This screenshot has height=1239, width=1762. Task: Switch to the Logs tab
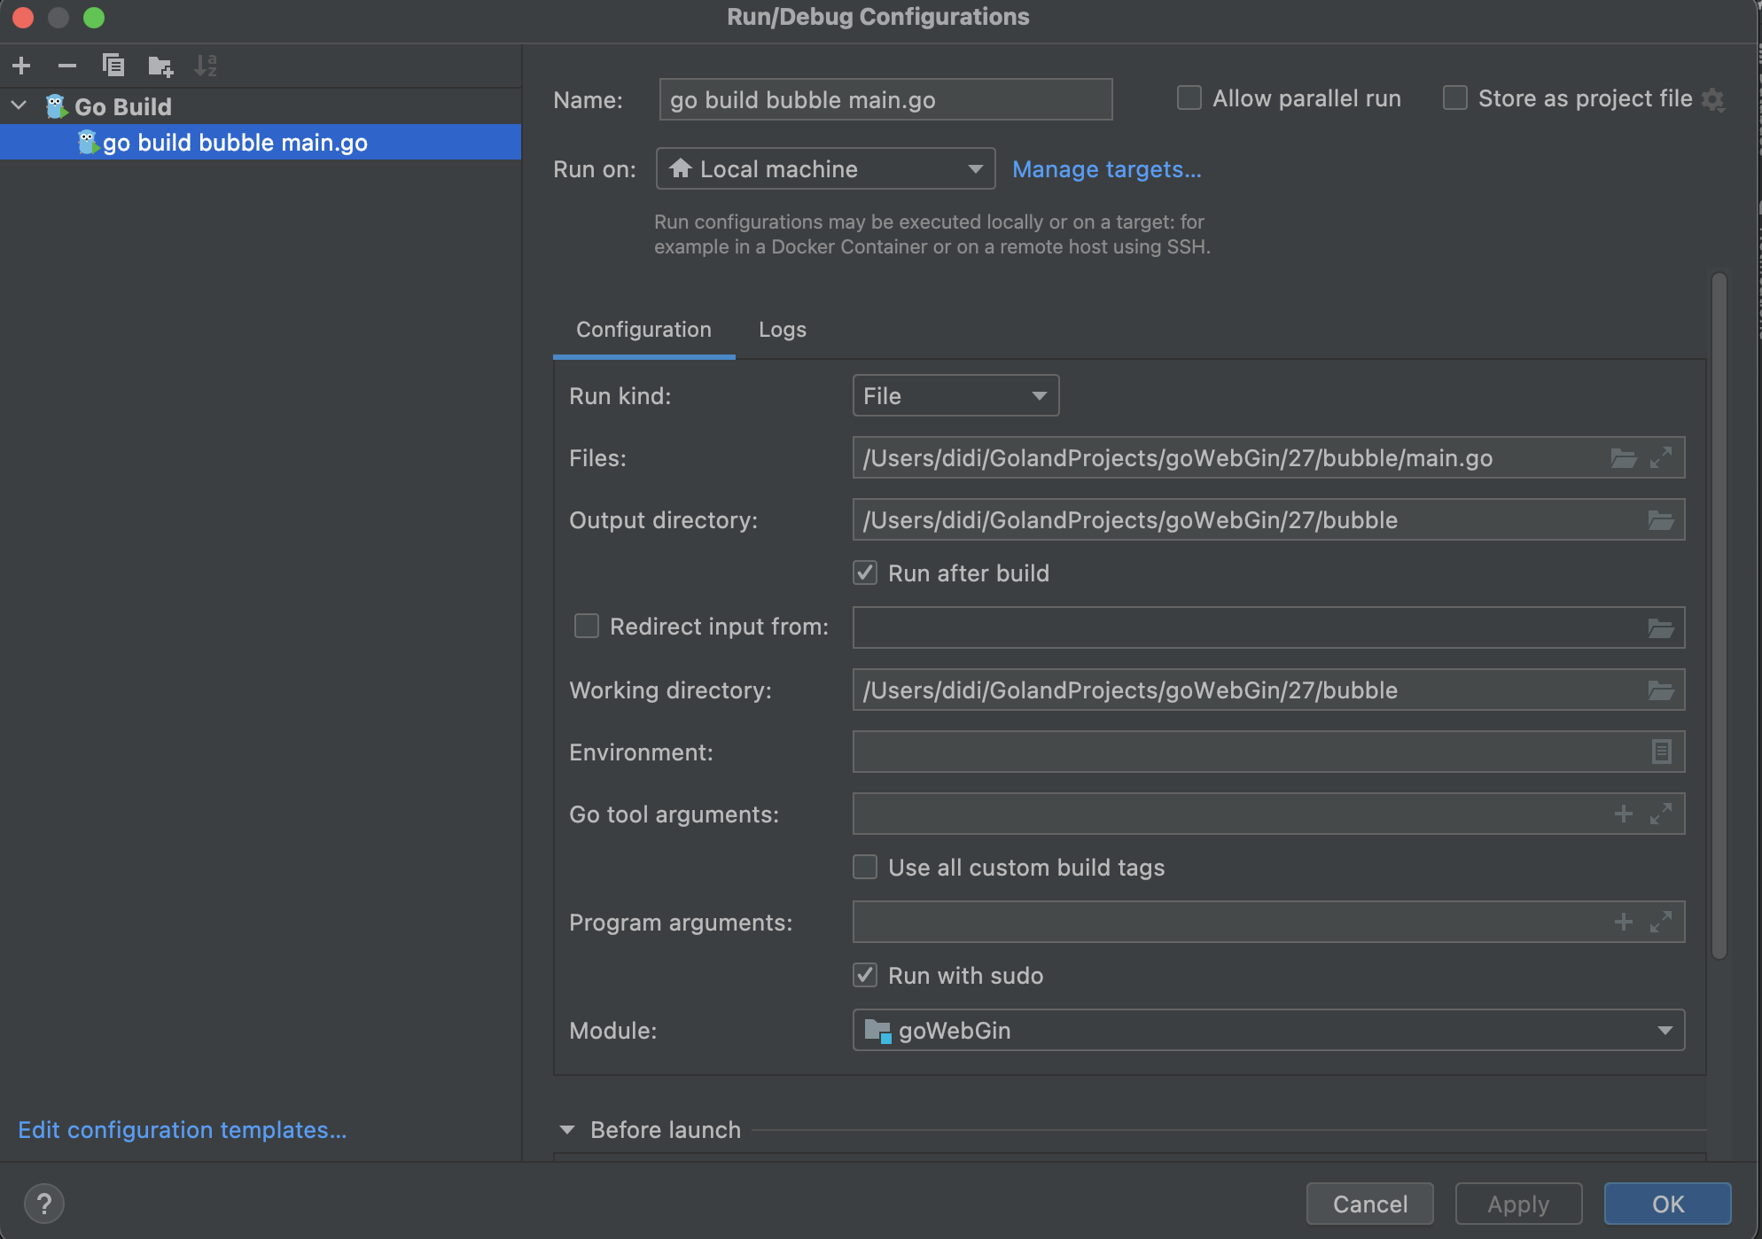[x=783, y=330]
